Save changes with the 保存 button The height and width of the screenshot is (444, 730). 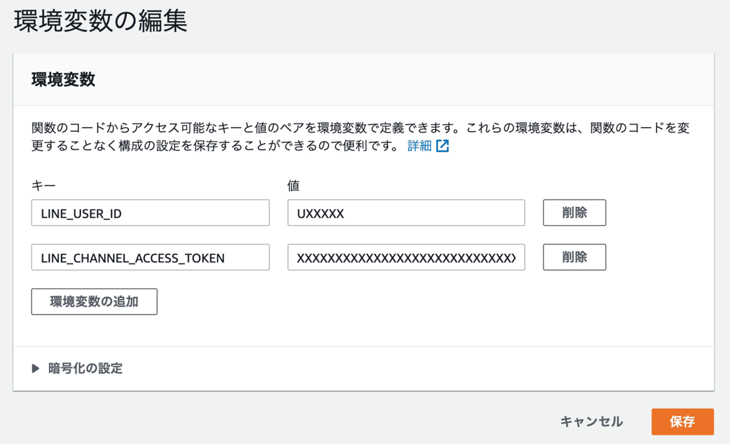pyautogui.click(x=683, y=421)
